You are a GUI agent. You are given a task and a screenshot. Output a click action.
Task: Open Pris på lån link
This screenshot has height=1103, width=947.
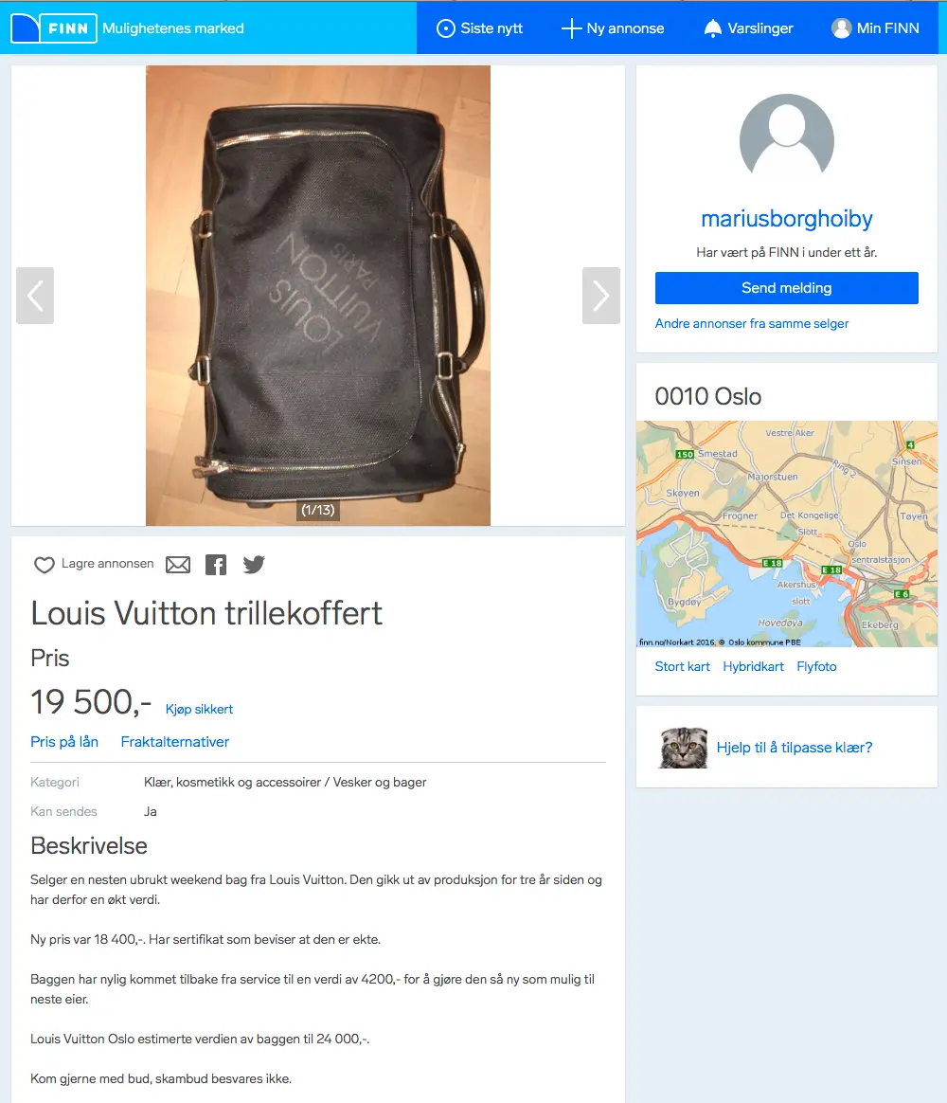[64, 741]
